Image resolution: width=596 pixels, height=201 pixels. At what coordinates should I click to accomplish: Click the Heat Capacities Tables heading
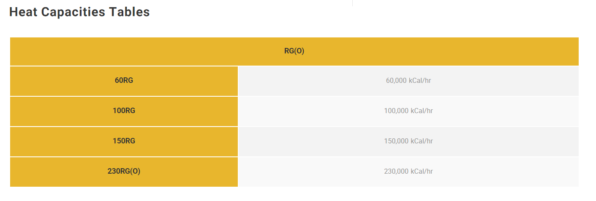tap(79, 12)
